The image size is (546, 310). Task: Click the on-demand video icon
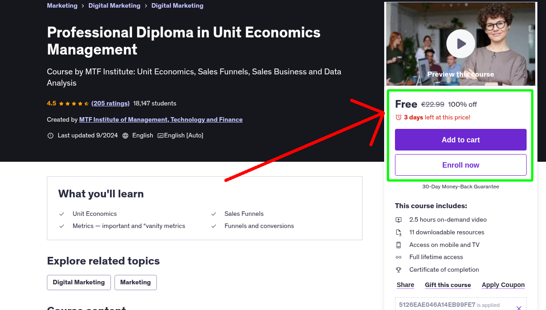point(399,220)
